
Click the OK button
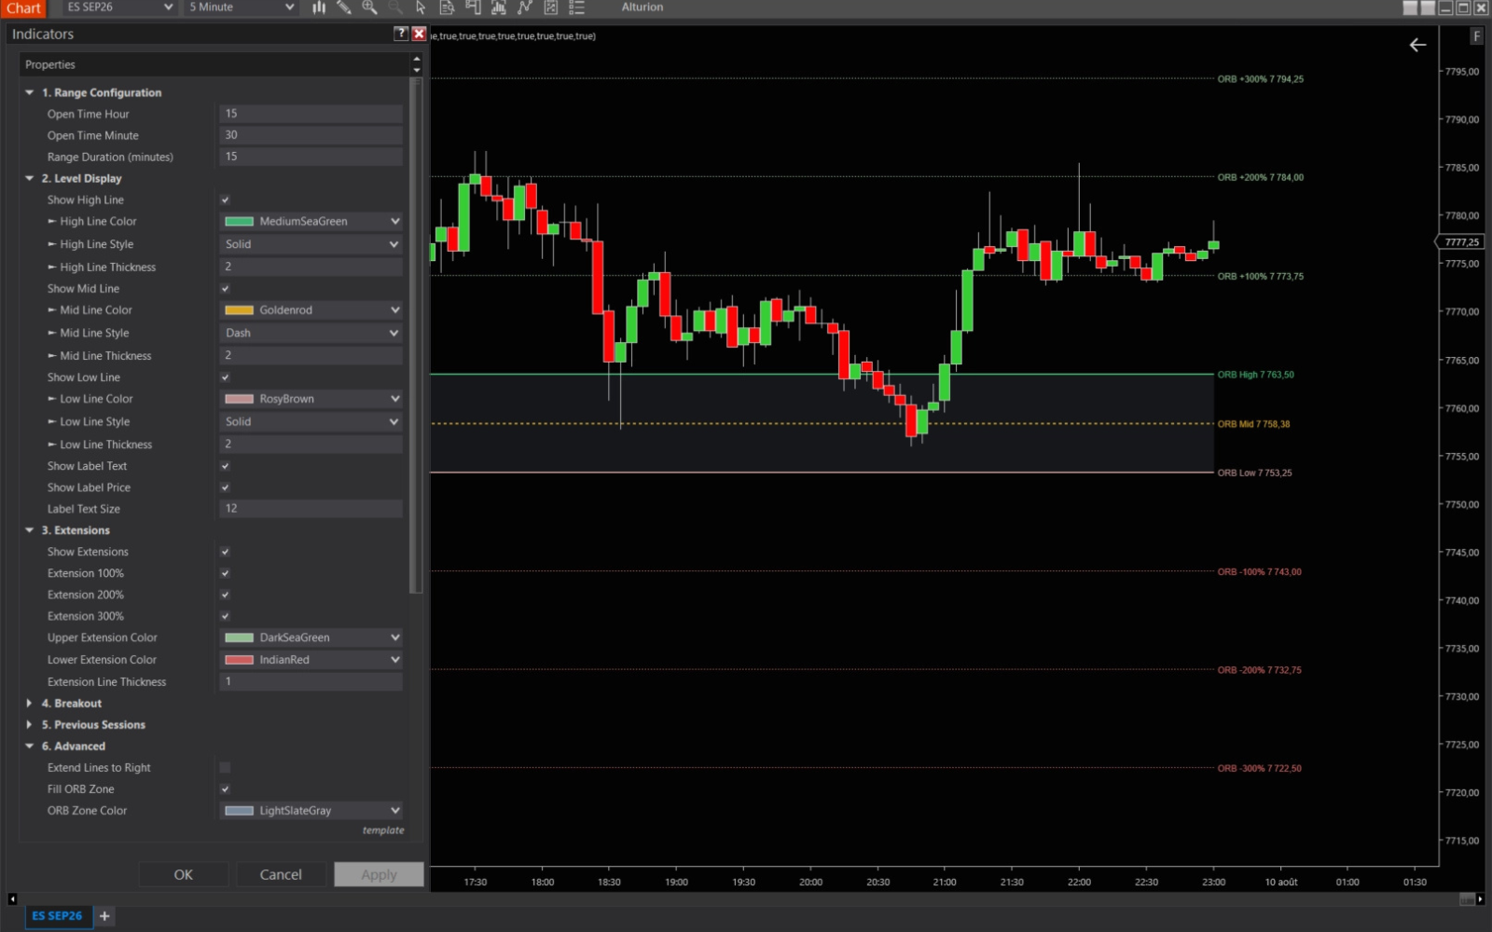(184, 874)
